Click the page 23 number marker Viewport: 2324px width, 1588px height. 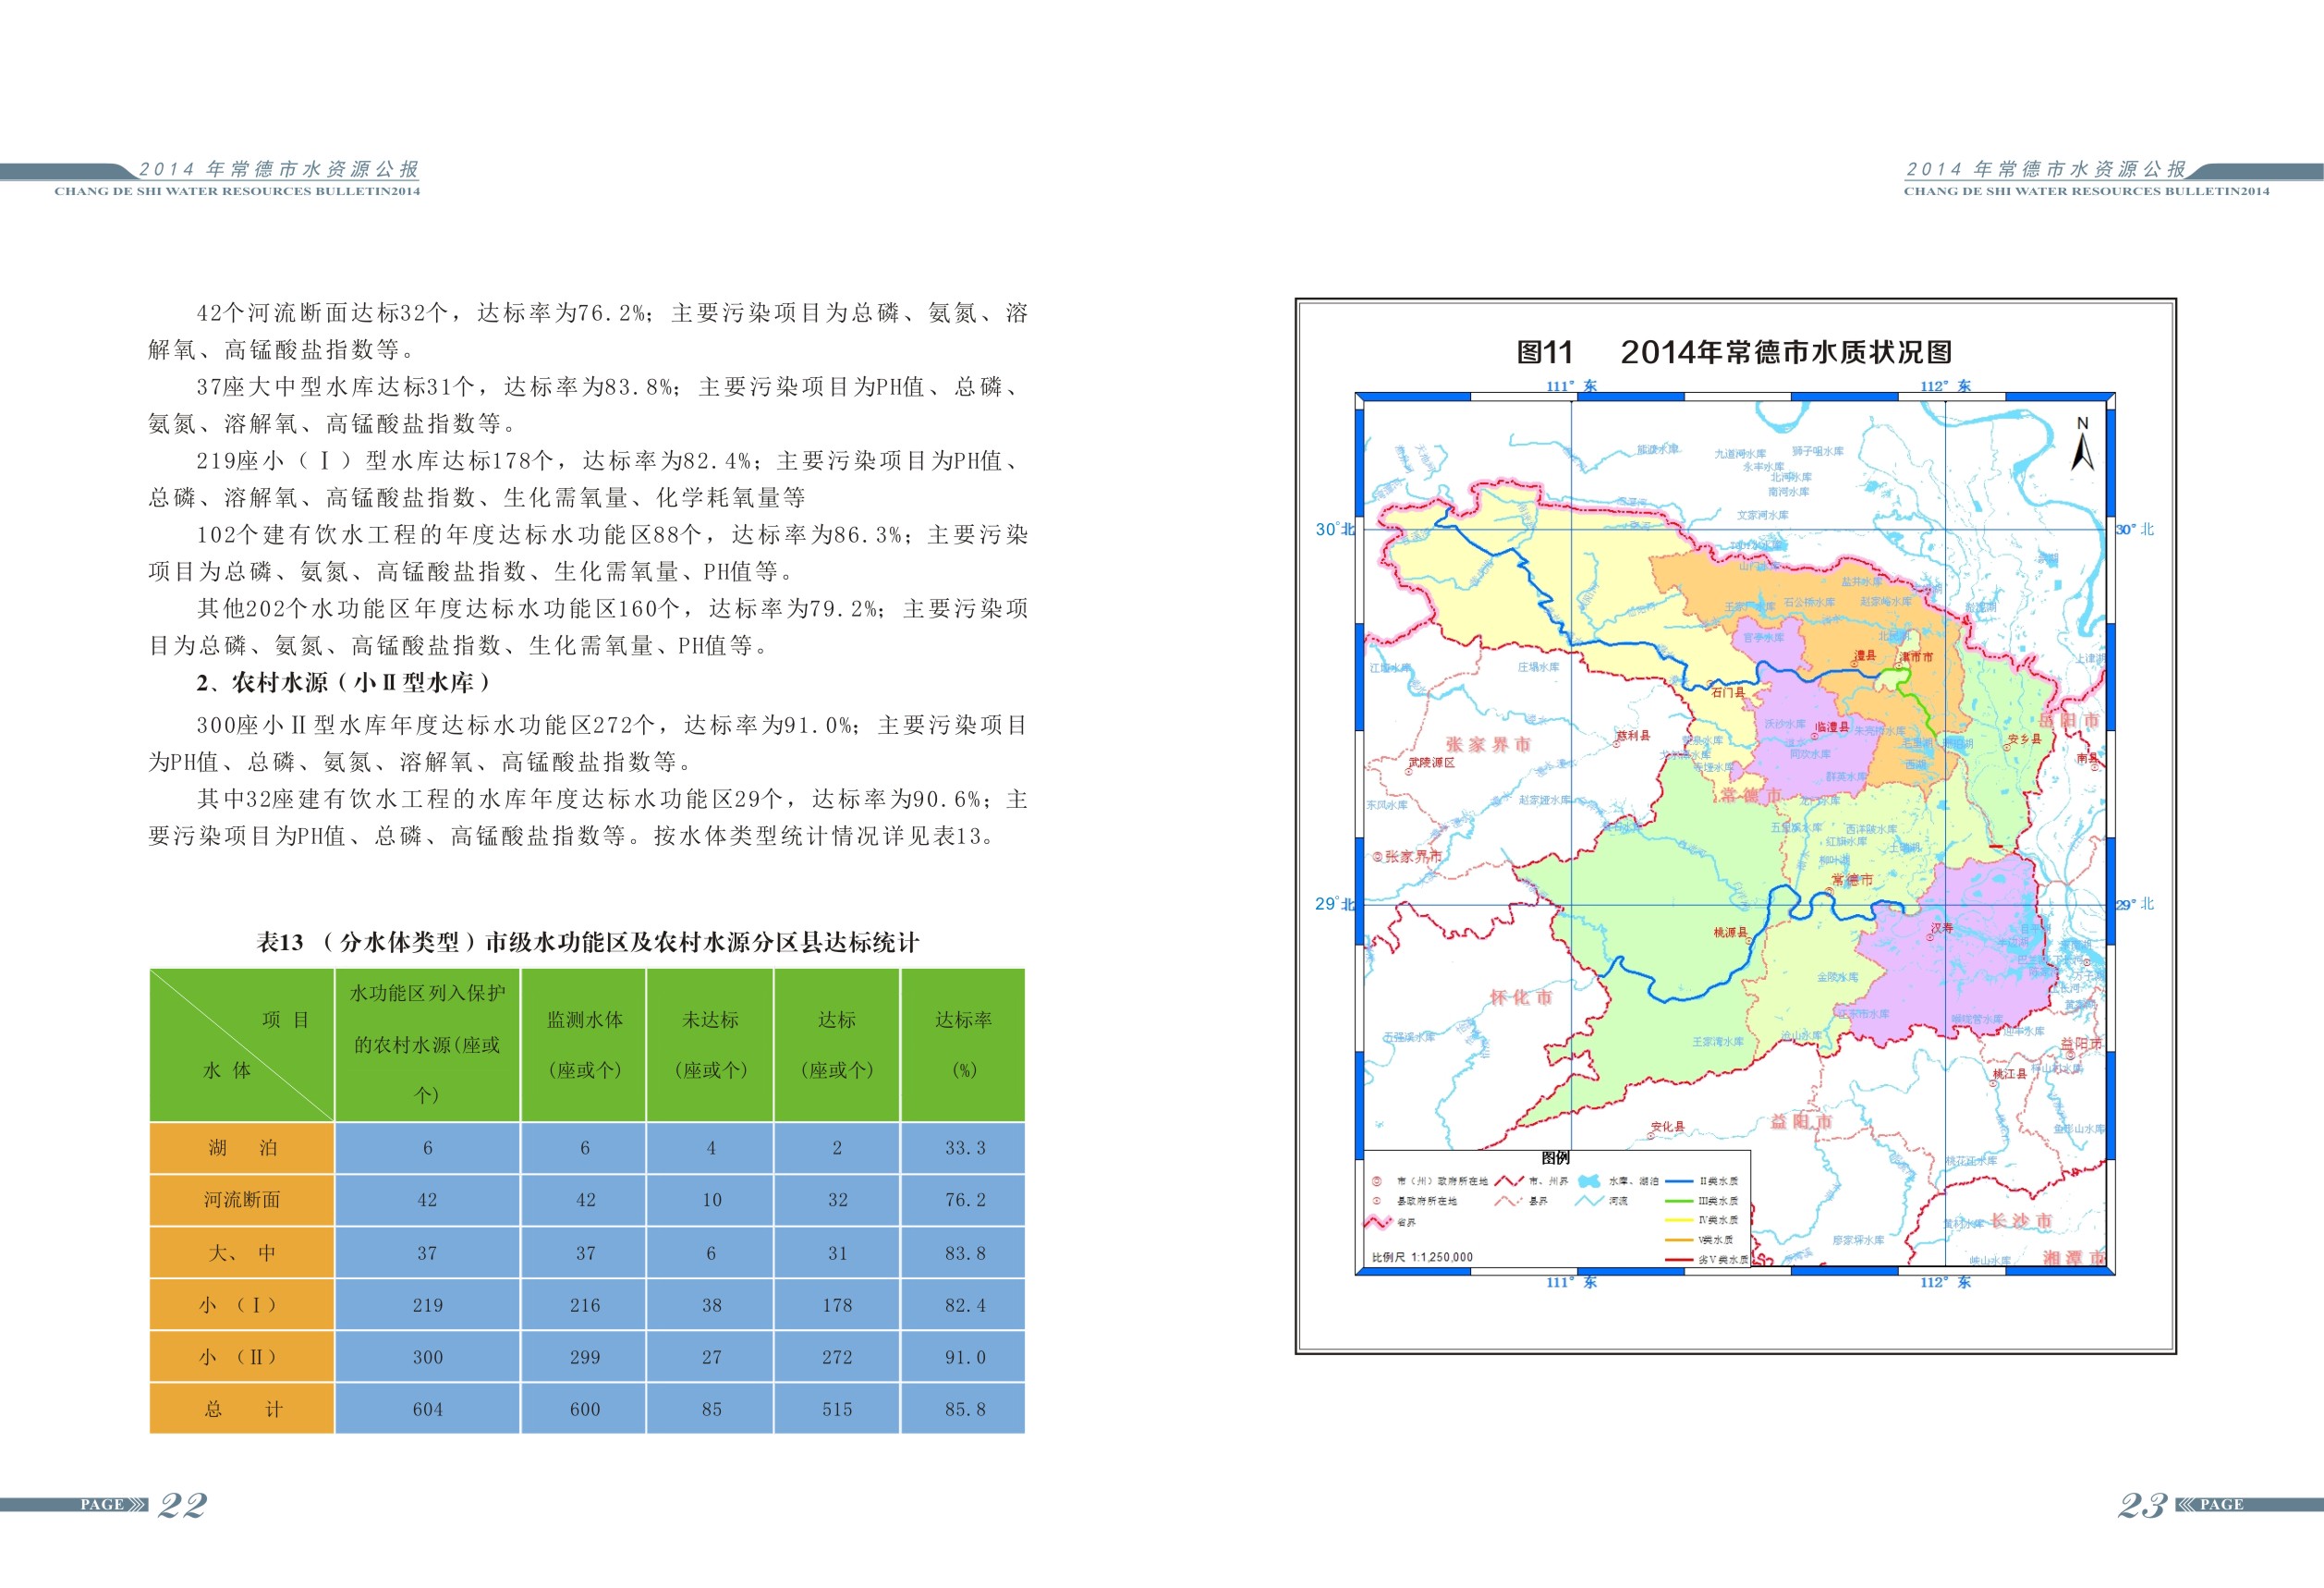2142,1505
